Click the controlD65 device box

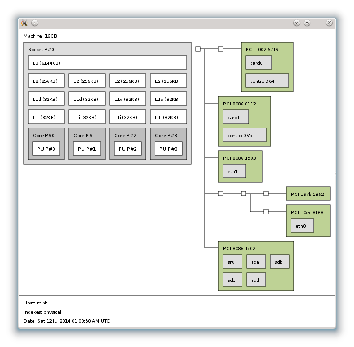click(x=244, y=135)
